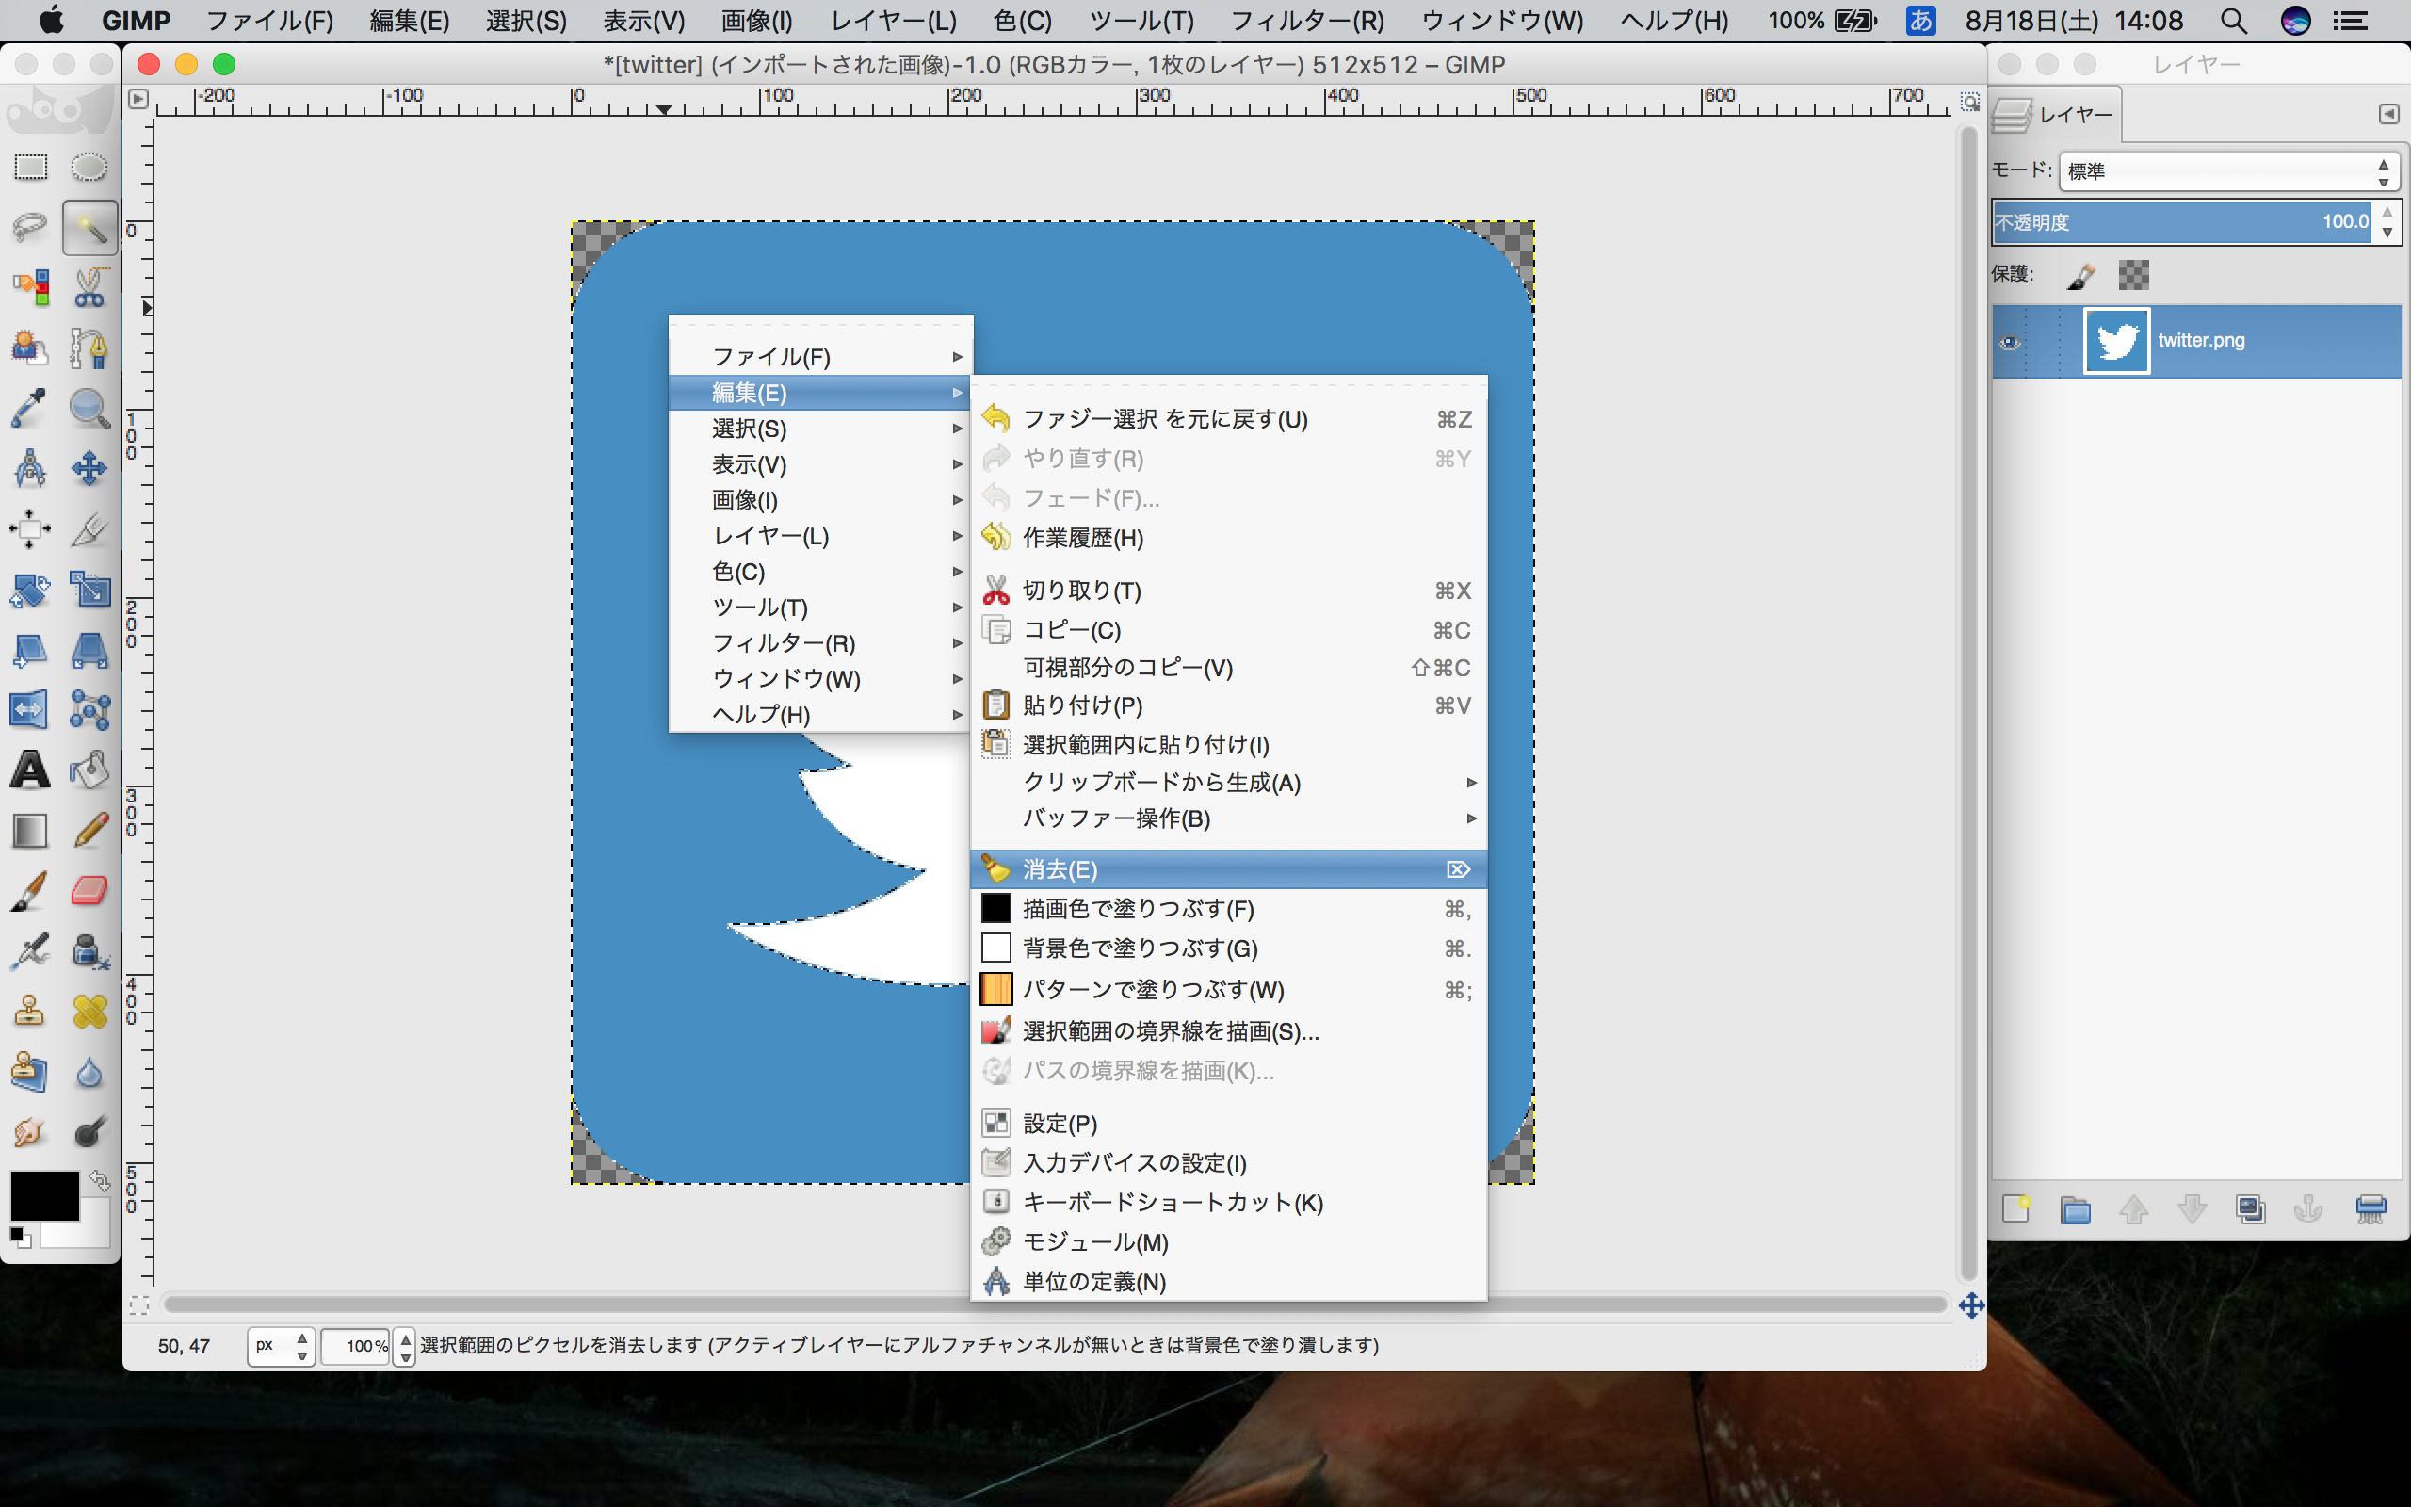
Task: Open レイヤー(L) in the top menu bar
Action: tap(894, 21)
